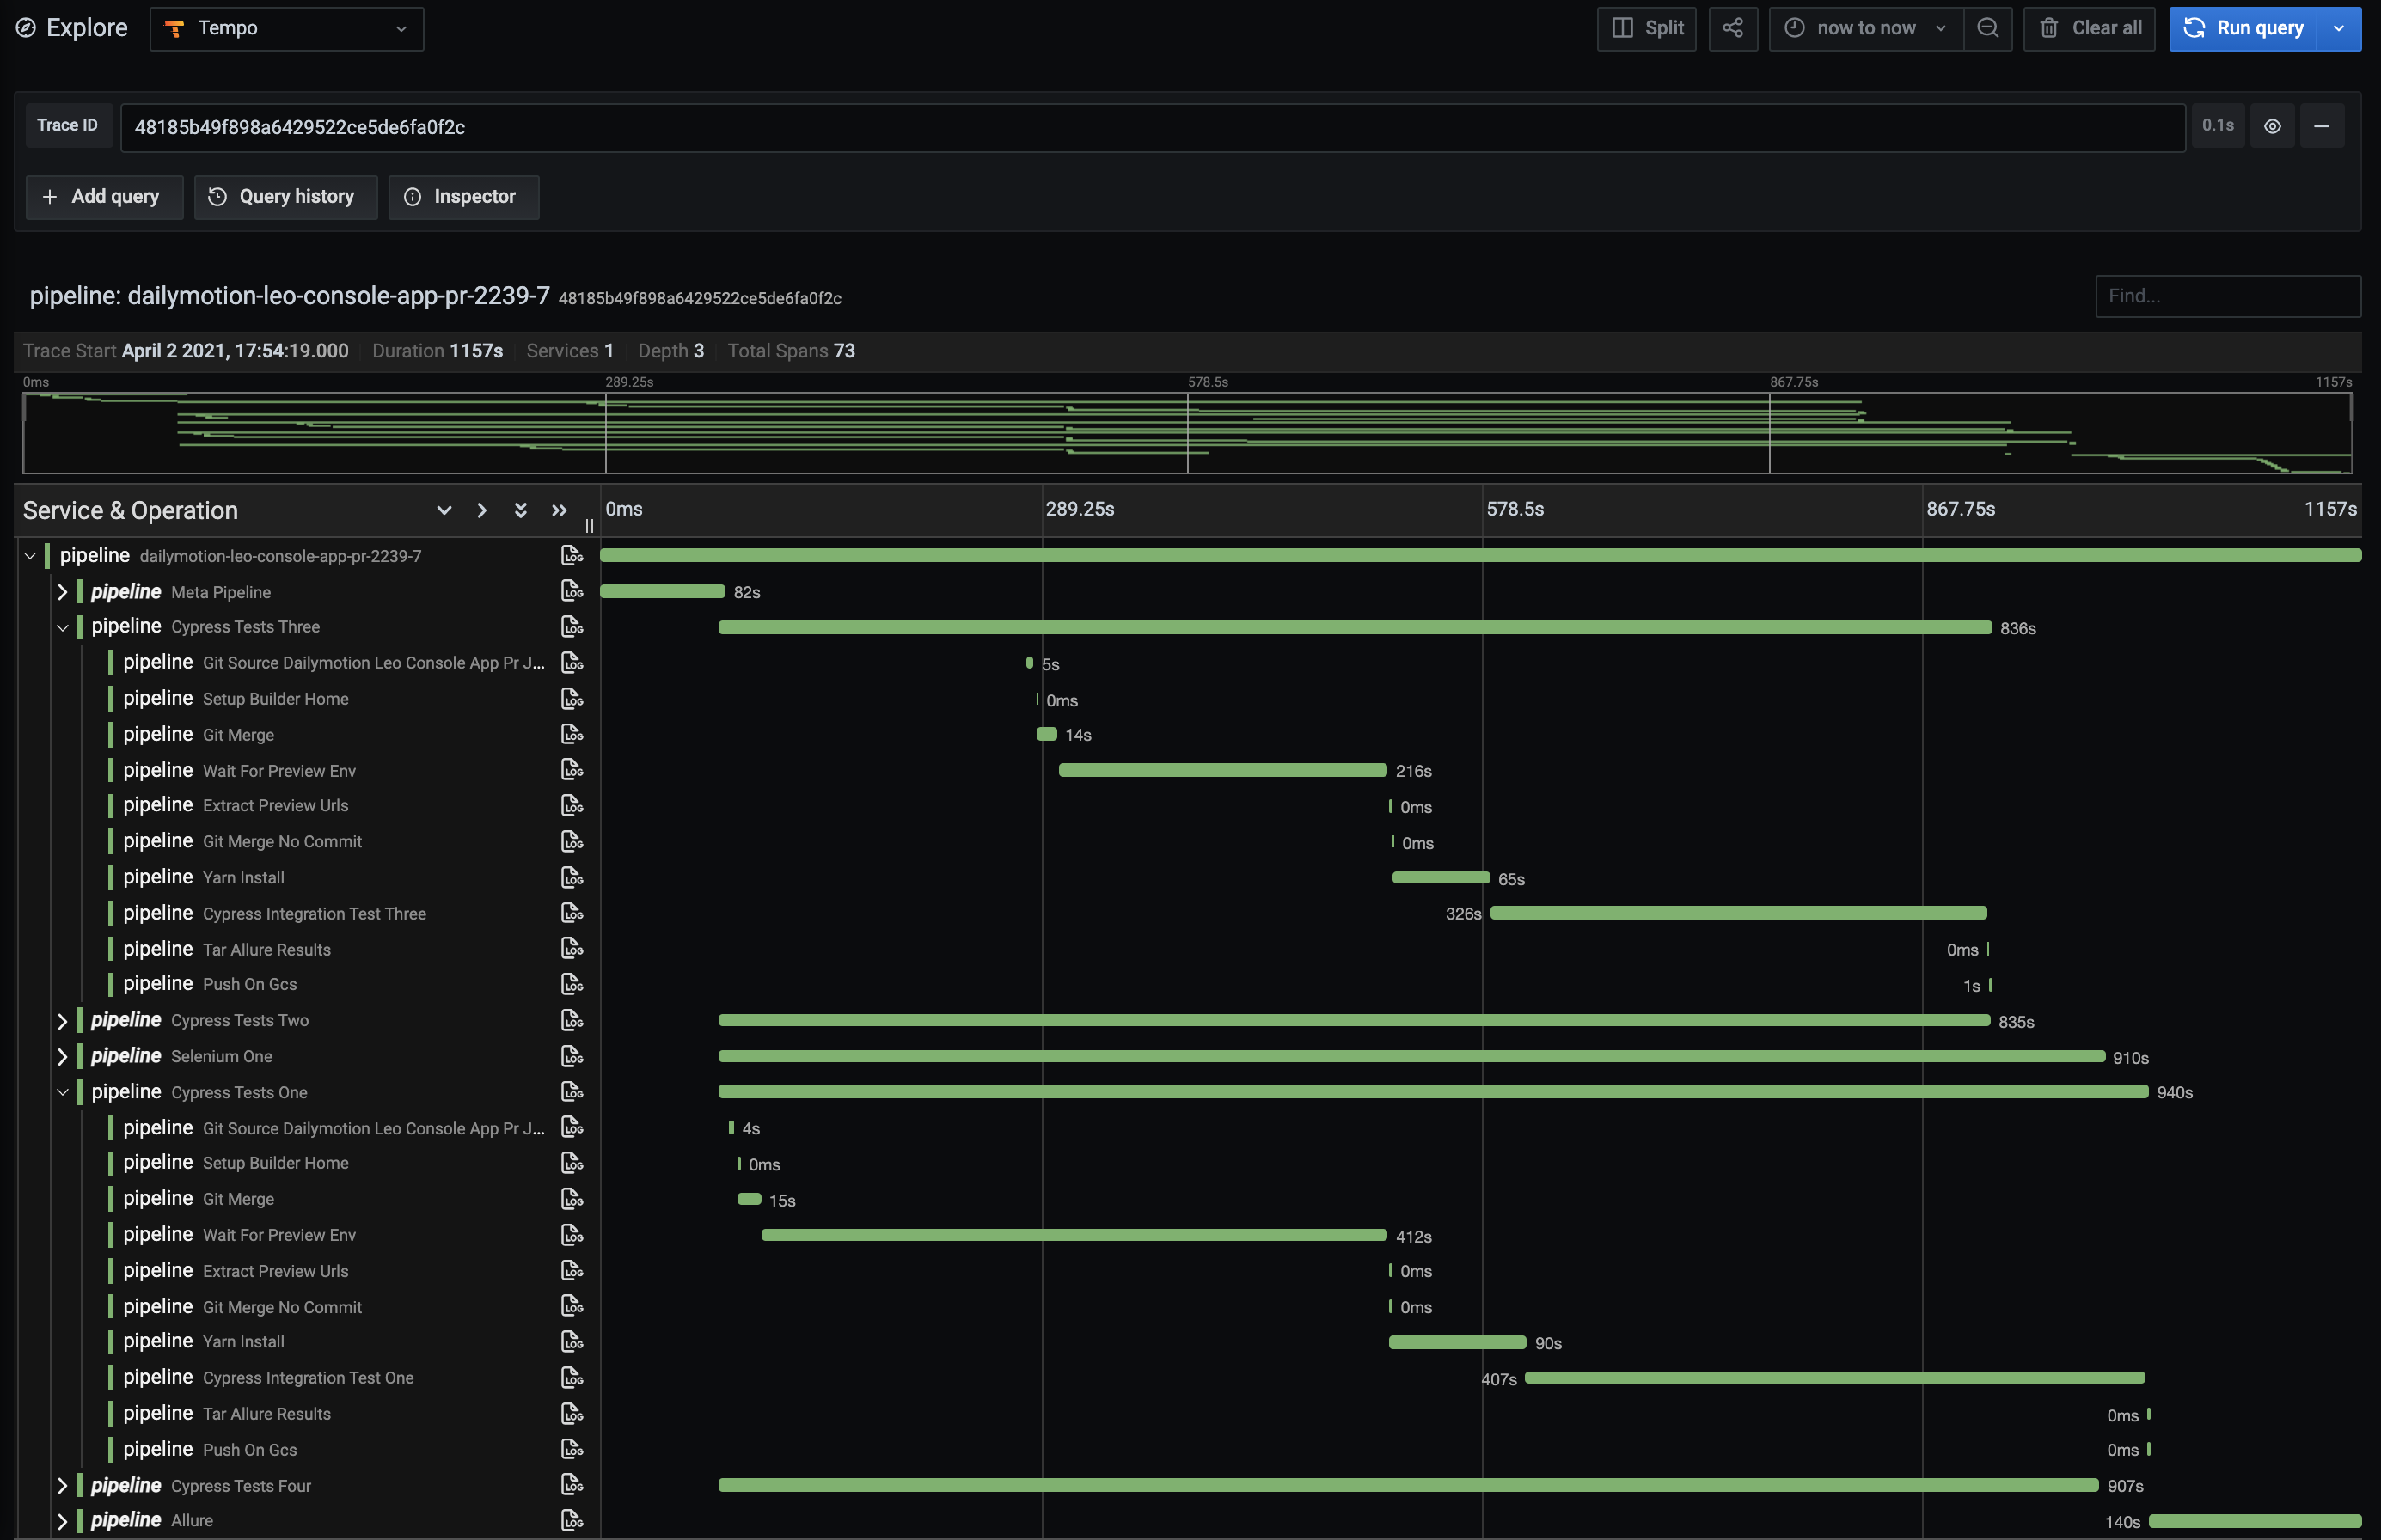The width and height of the screenshot is (2381, 1540).
Task: Open logs icon for Selenium One span
Action: click(571, 1056)
